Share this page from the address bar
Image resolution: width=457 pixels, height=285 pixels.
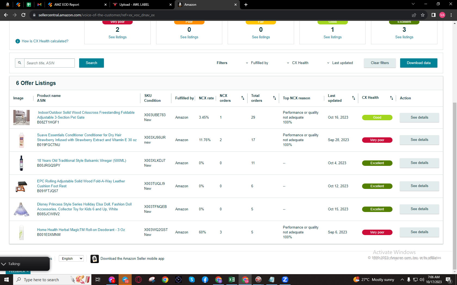tap(414, 15)
